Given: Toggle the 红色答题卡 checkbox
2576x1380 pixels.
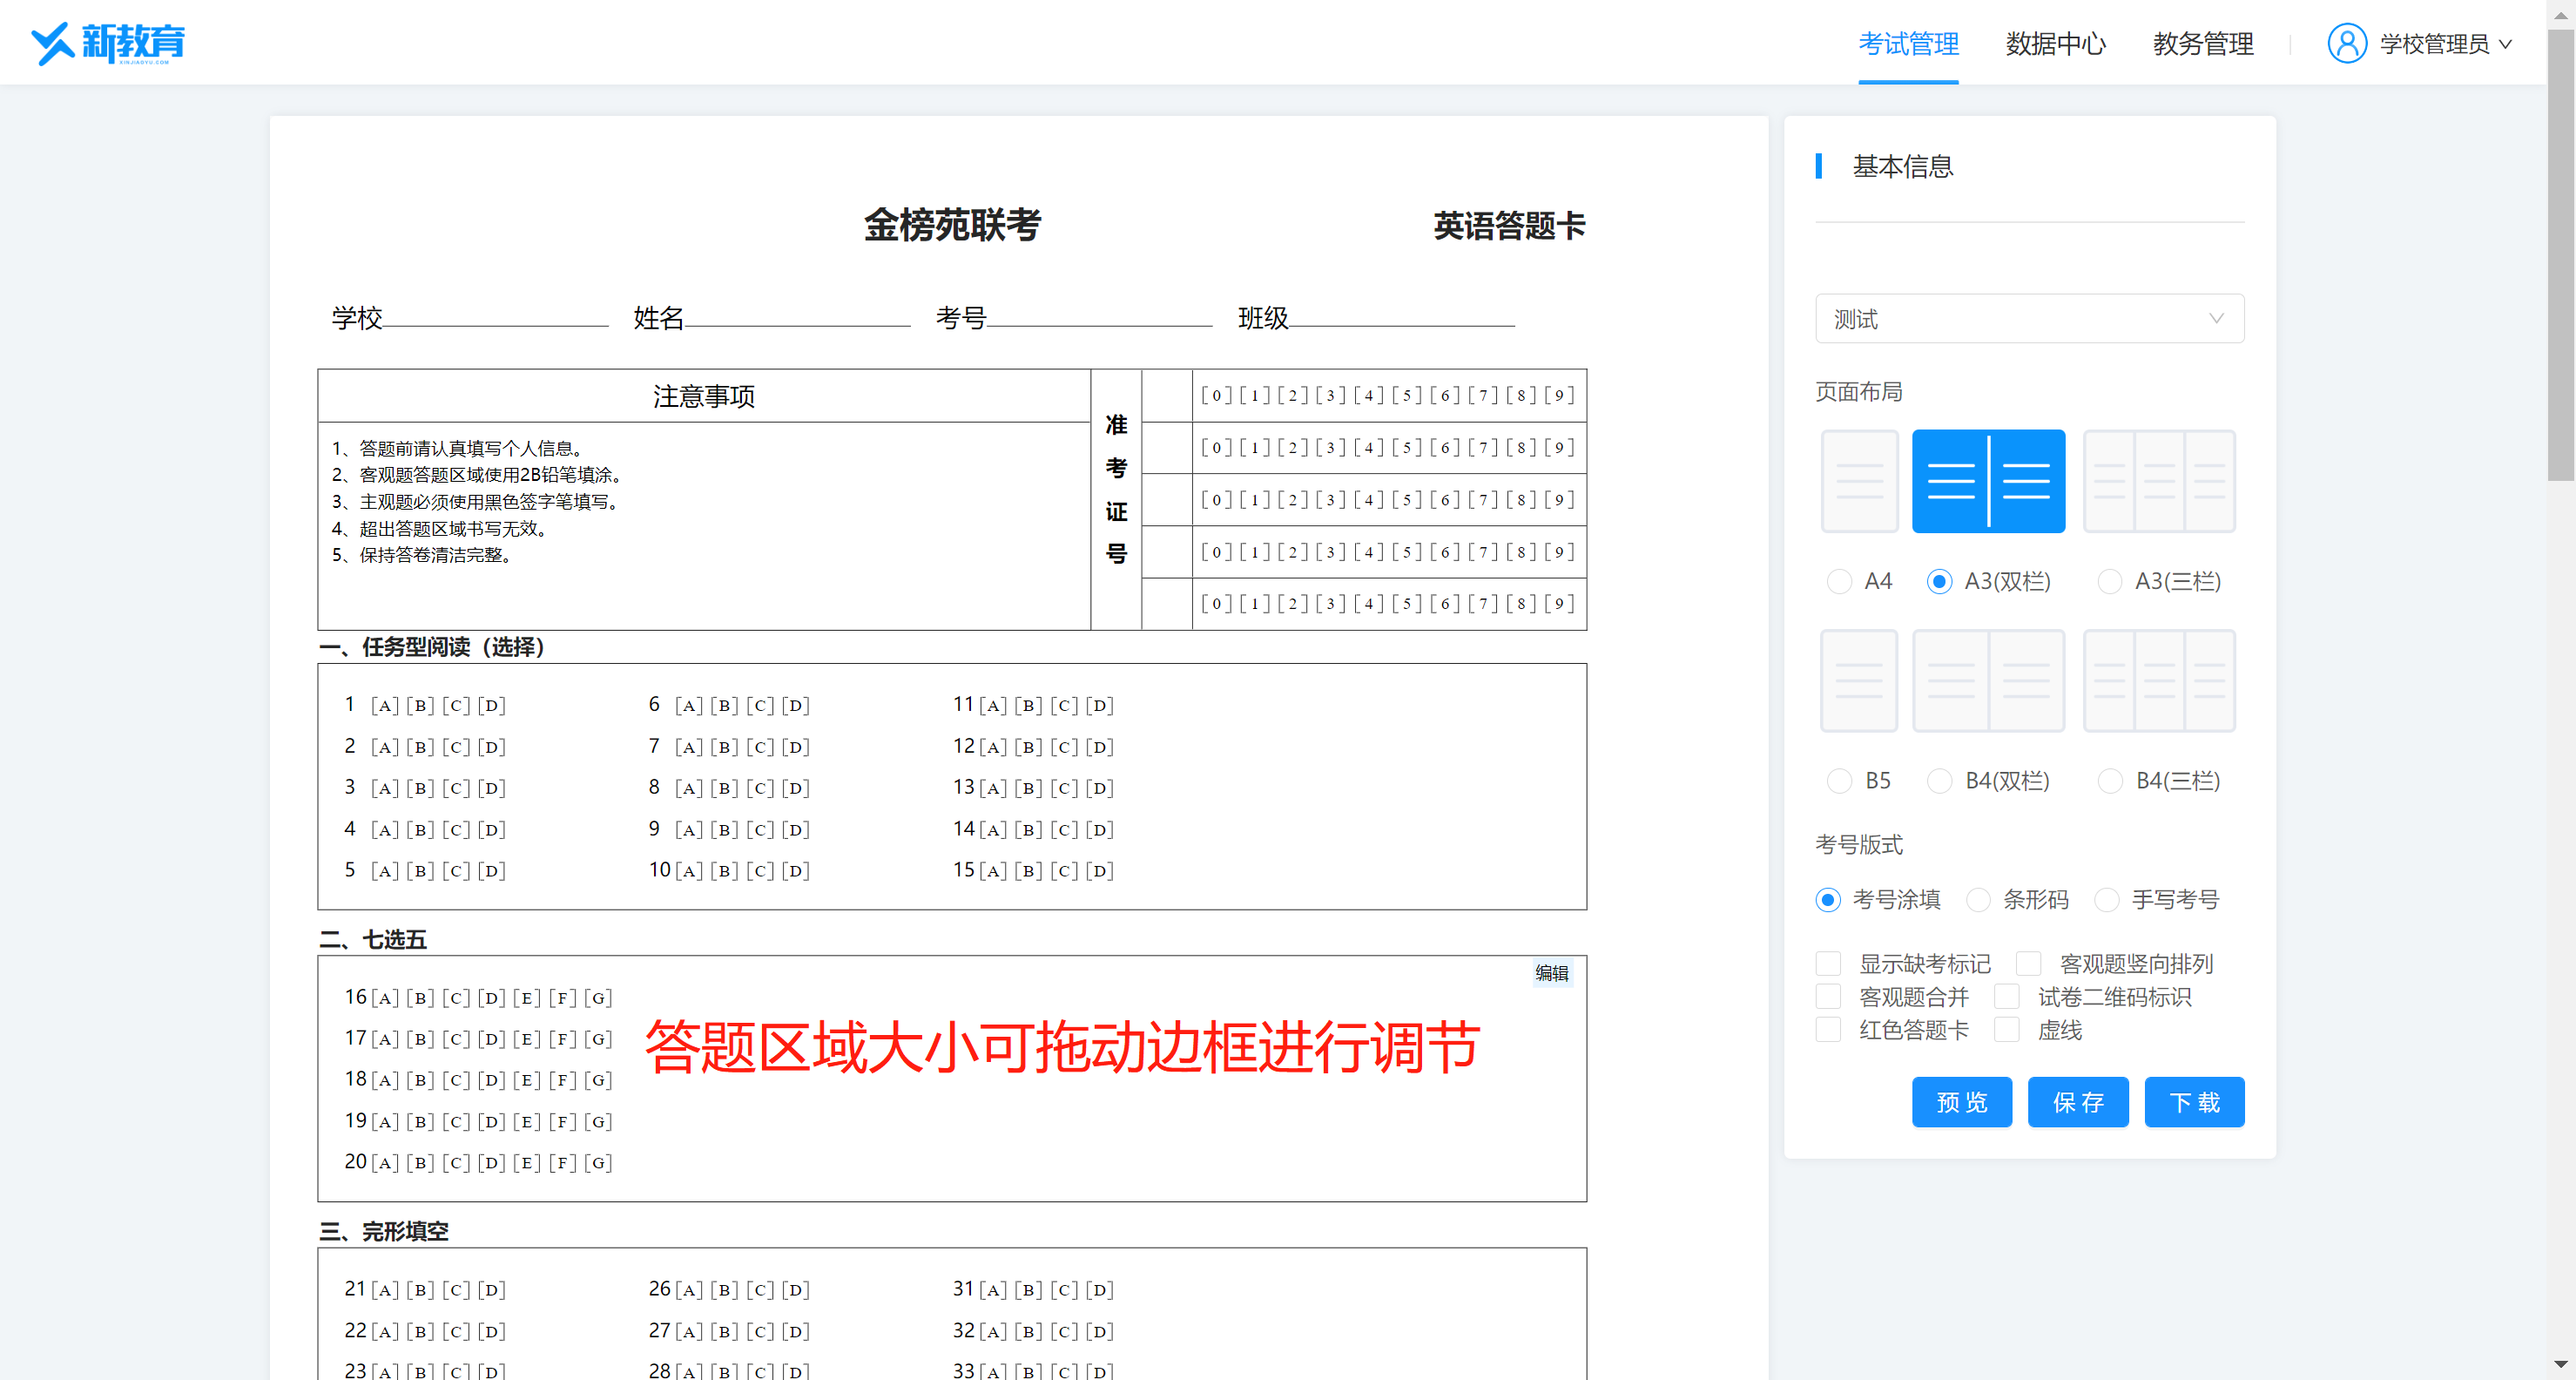Looking at the screenshot, I should [x=1828, y=1030].
